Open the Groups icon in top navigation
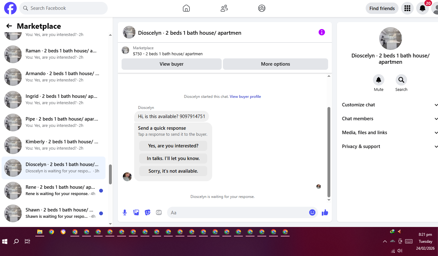Viewport: 438px width, 256px height. [262, 8]
